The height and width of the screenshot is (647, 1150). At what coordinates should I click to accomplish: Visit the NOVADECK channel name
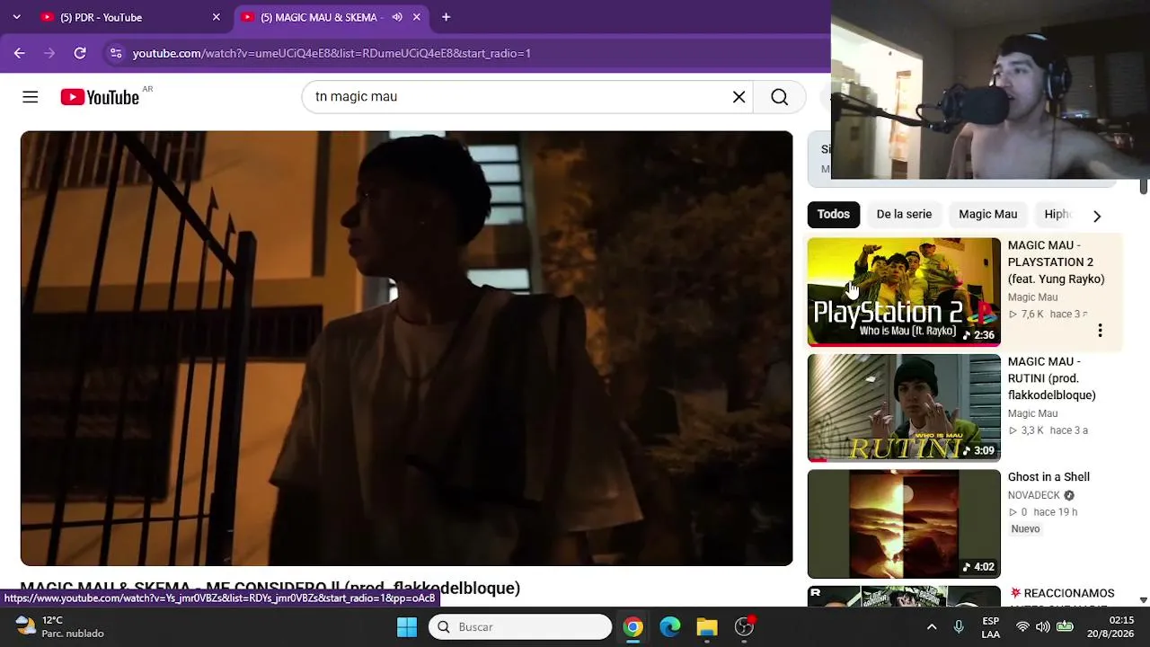coord(1034,495)
